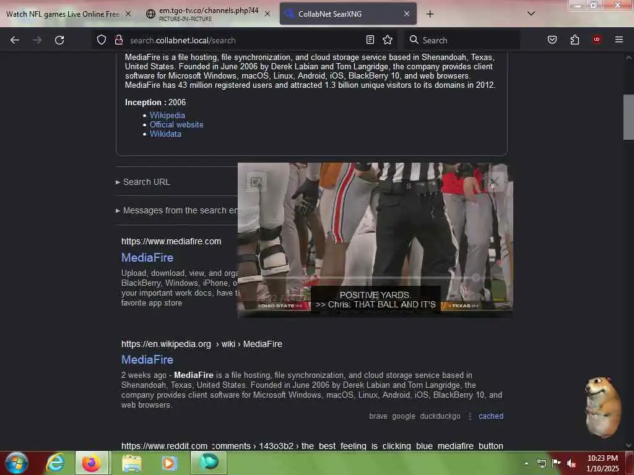Close the CollabNet SearXNG tab
The height and width of the screenshot is (475, 634).
407,14
